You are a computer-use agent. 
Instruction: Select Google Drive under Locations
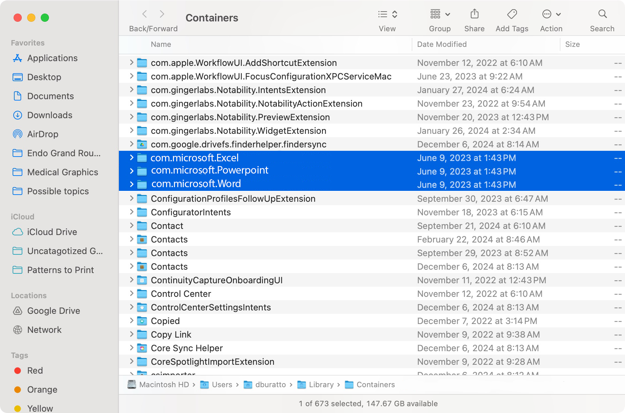[x=53, y=311]
